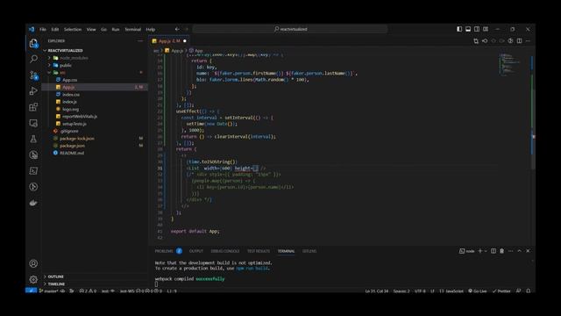Open the Run menu

pyautogui.click(x=115, y=29)
